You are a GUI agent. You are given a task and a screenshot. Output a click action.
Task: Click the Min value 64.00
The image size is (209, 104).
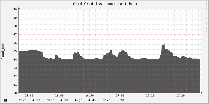[63, 100]
